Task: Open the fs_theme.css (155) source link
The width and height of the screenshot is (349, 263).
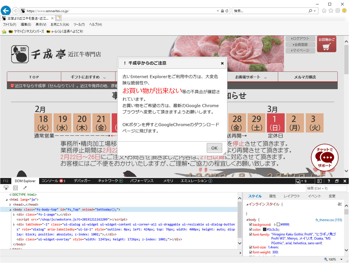Action: [329, 220]
